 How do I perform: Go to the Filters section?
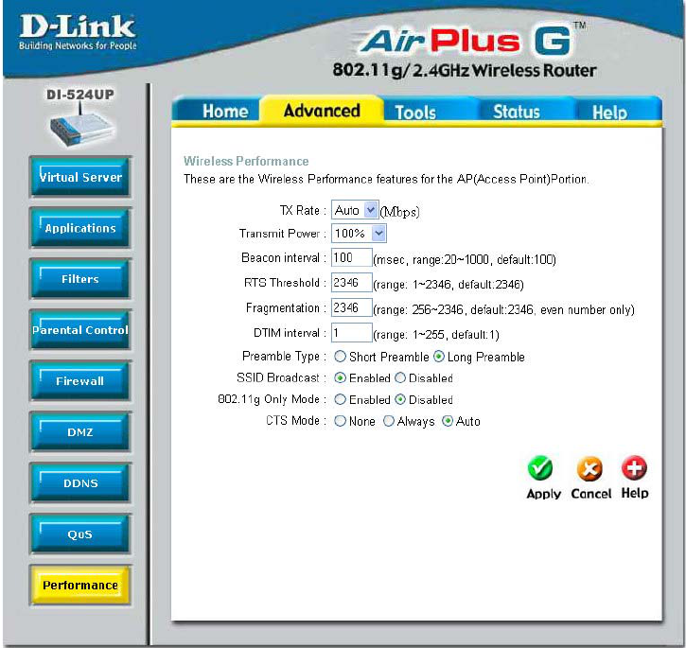[x=80, y=279]
